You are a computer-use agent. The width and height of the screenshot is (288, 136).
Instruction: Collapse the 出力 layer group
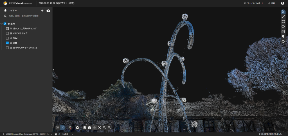2,24
